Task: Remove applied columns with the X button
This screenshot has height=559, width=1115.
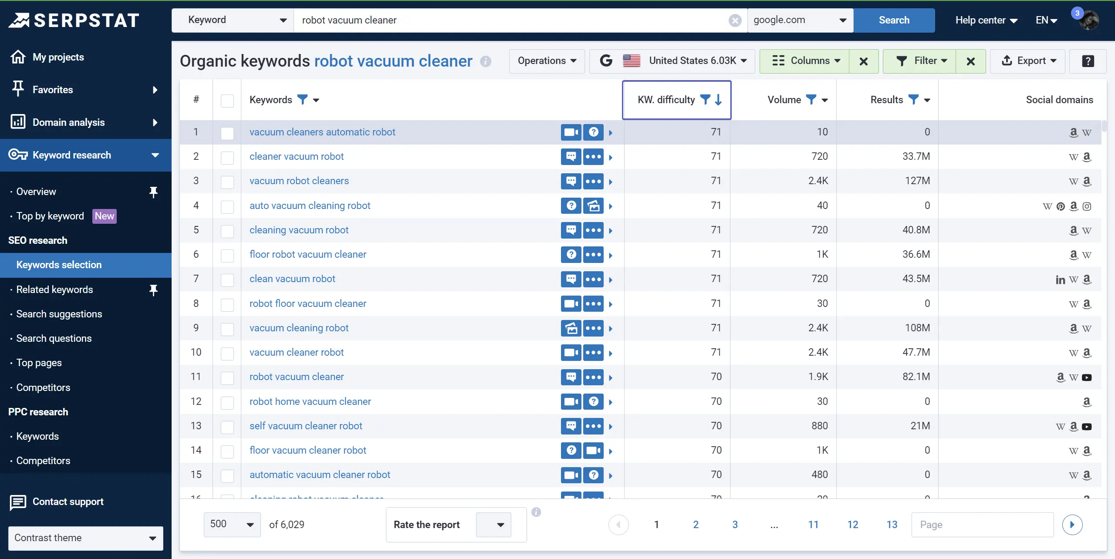Action: [863, 61]
